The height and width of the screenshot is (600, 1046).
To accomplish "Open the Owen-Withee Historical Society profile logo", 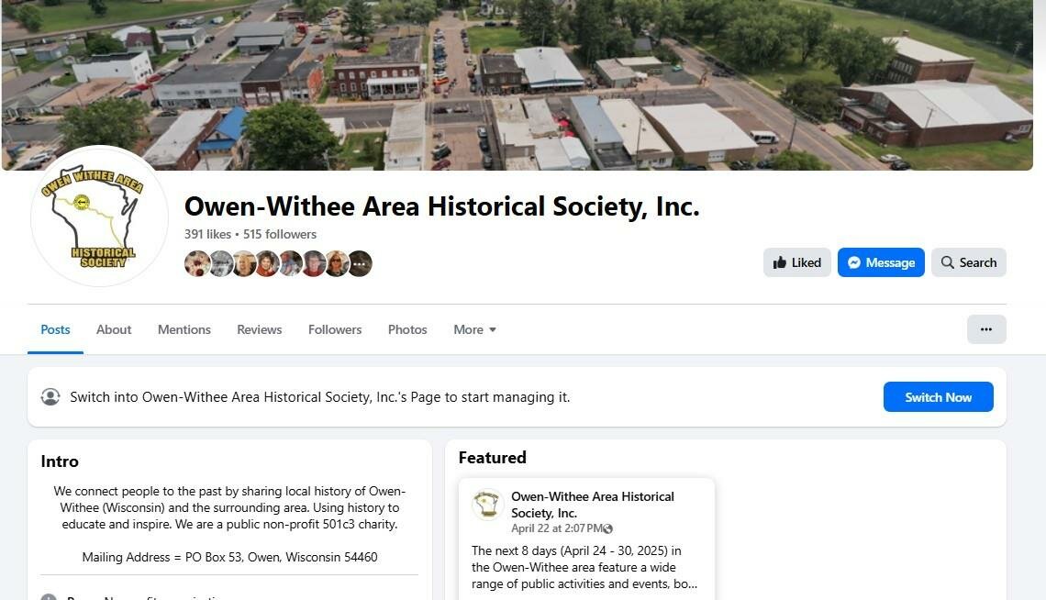I will tap(99, 217).
